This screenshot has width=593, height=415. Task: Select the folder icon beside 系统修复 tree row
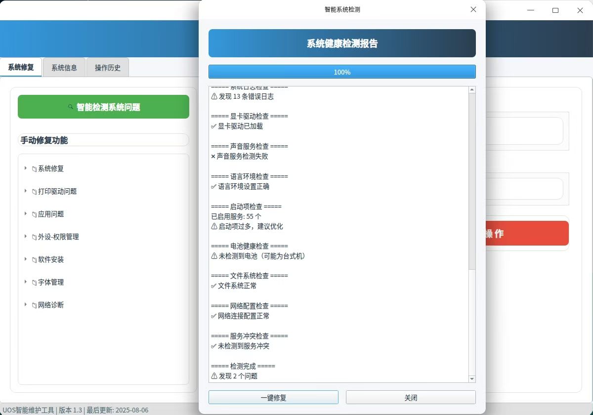click(34, 169)
